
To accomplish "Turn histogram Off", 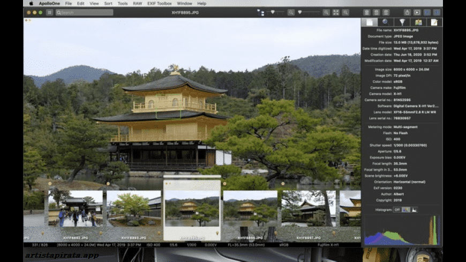I will (x=397, y=210).
